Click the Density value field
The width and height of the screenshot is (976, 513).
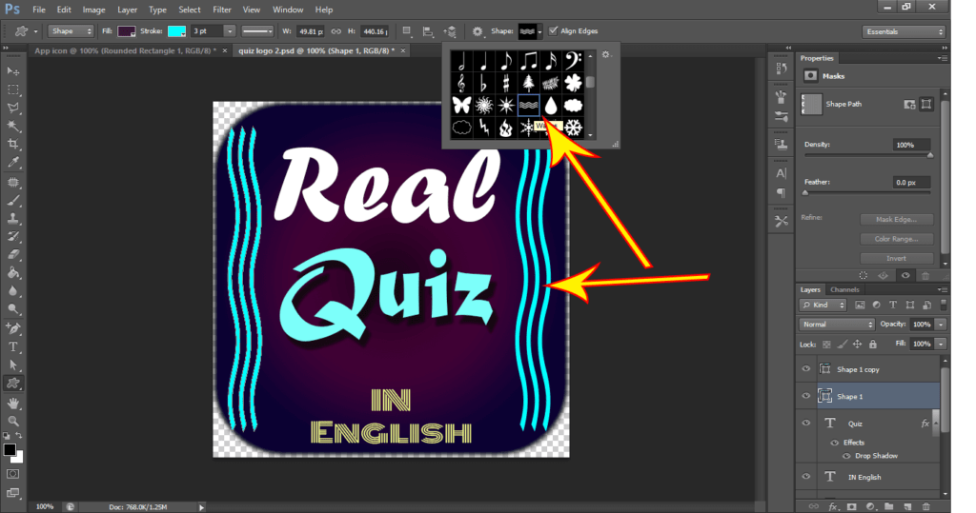click(911, 145)
